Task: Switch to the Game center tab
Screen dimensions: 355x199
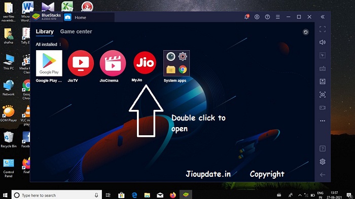Action: pyautogui.click(x=76, y=31)
